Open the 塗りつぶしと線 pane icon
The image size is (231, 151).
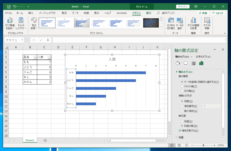pos(178,63)
